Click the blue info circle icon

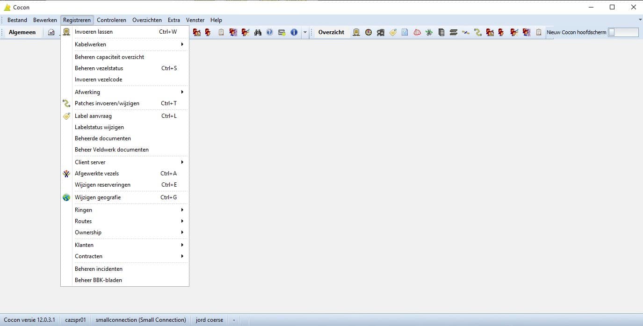[294, 32]
